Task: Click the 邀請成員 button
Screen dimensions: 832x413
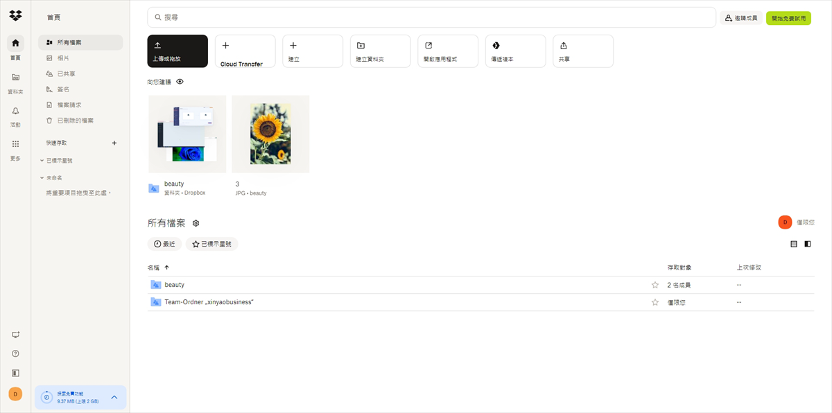Action: coord(742,18)
